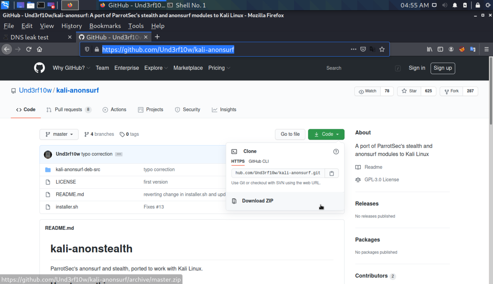Click the clone URL text field

pyautogui.click(x=278, y=173)
